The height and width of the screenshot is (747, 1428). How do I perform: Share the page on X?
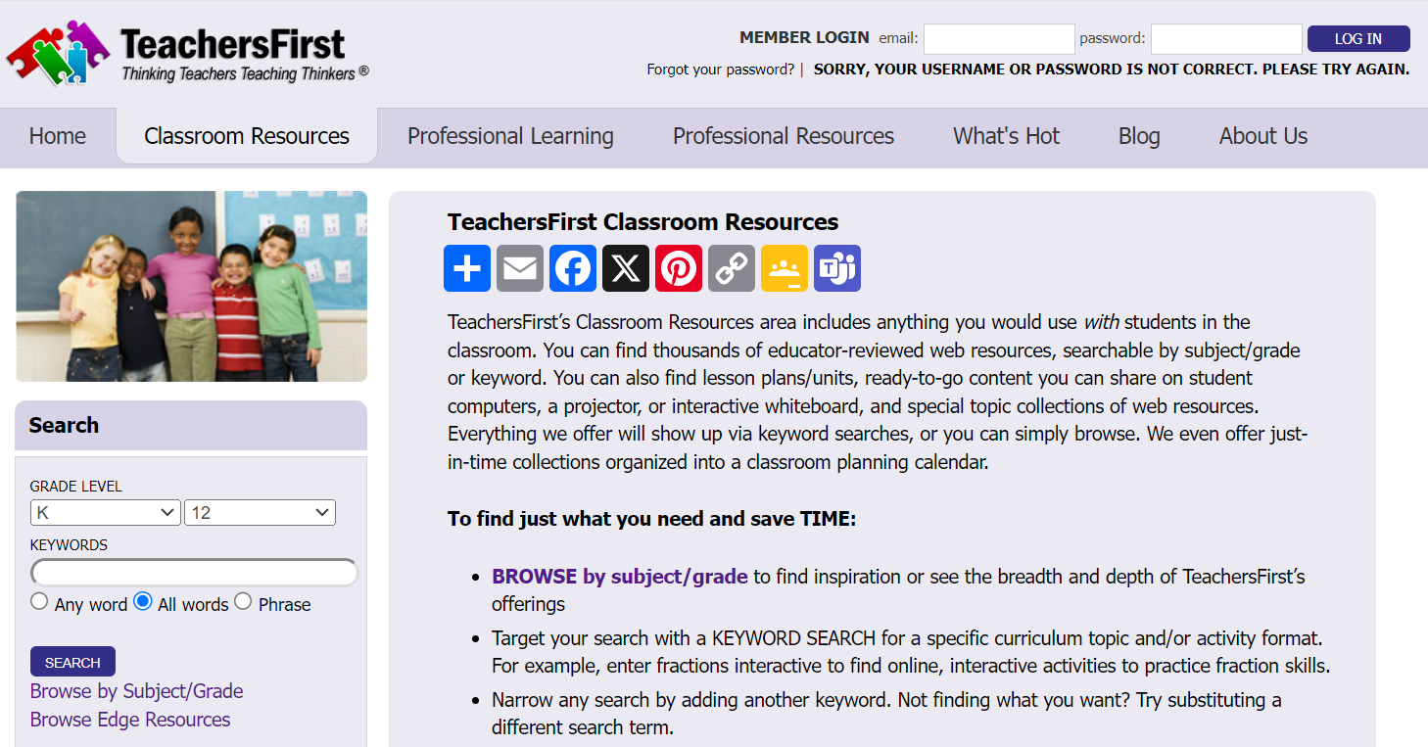(626, 268)
